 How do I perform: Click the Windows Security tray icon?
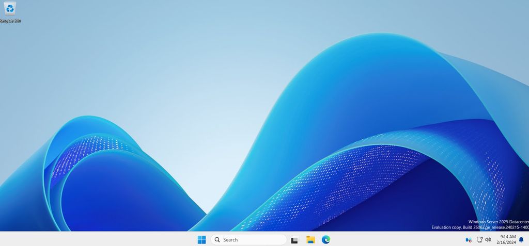pos(469,240)
